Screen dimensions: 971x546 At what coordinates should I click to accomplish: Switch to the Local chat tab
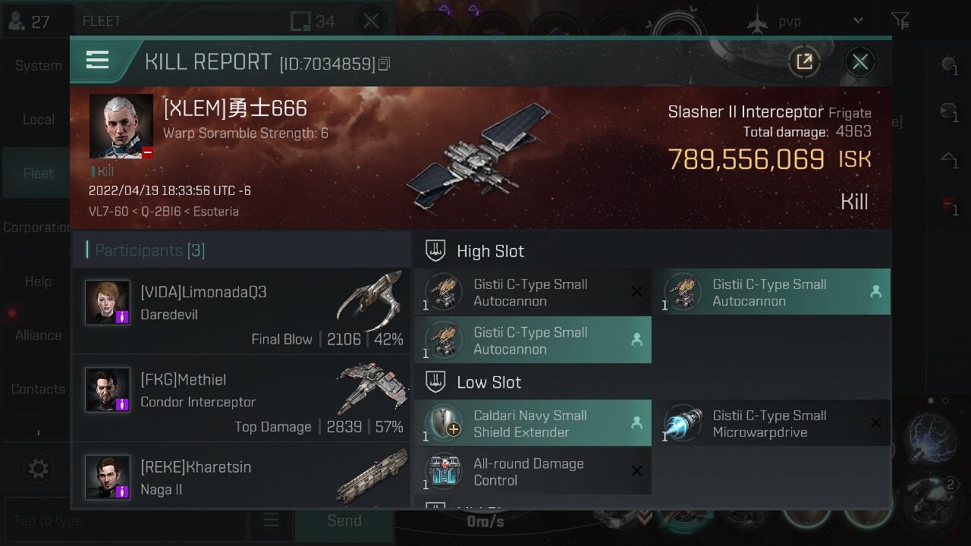(x=38, y=119)
